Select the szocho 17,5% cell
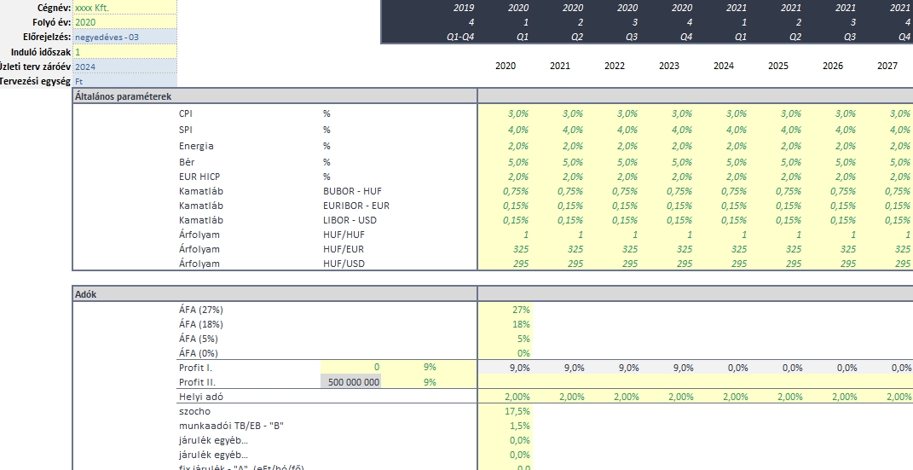 point(506,411)
